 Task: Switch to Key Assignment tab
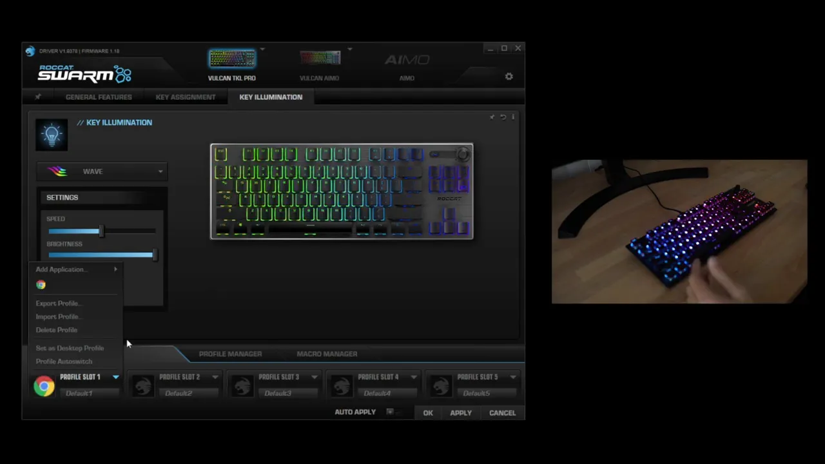pos(186,97)
